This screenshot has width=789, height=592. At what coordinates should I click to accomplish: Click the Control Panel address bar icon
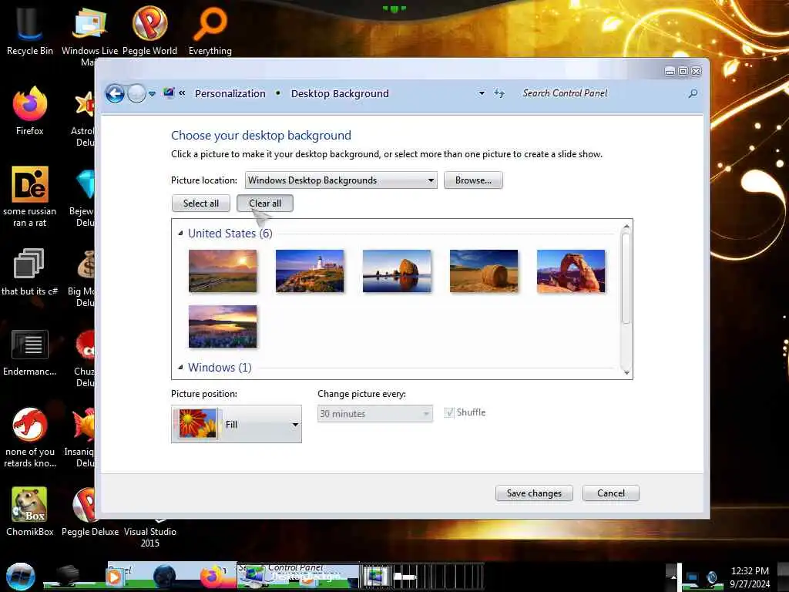click(169, 93)
